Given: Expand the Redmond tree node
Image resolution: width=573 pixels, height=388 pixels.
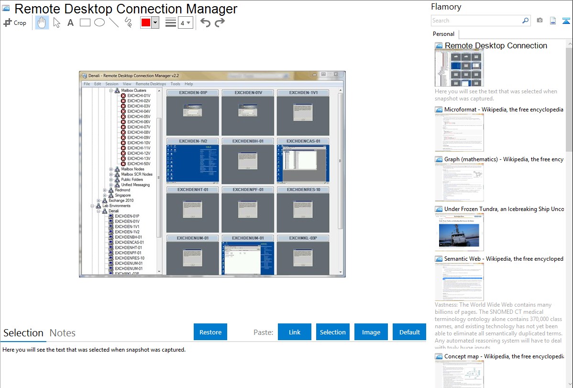Looking at the screenshot, I should 105,190.
